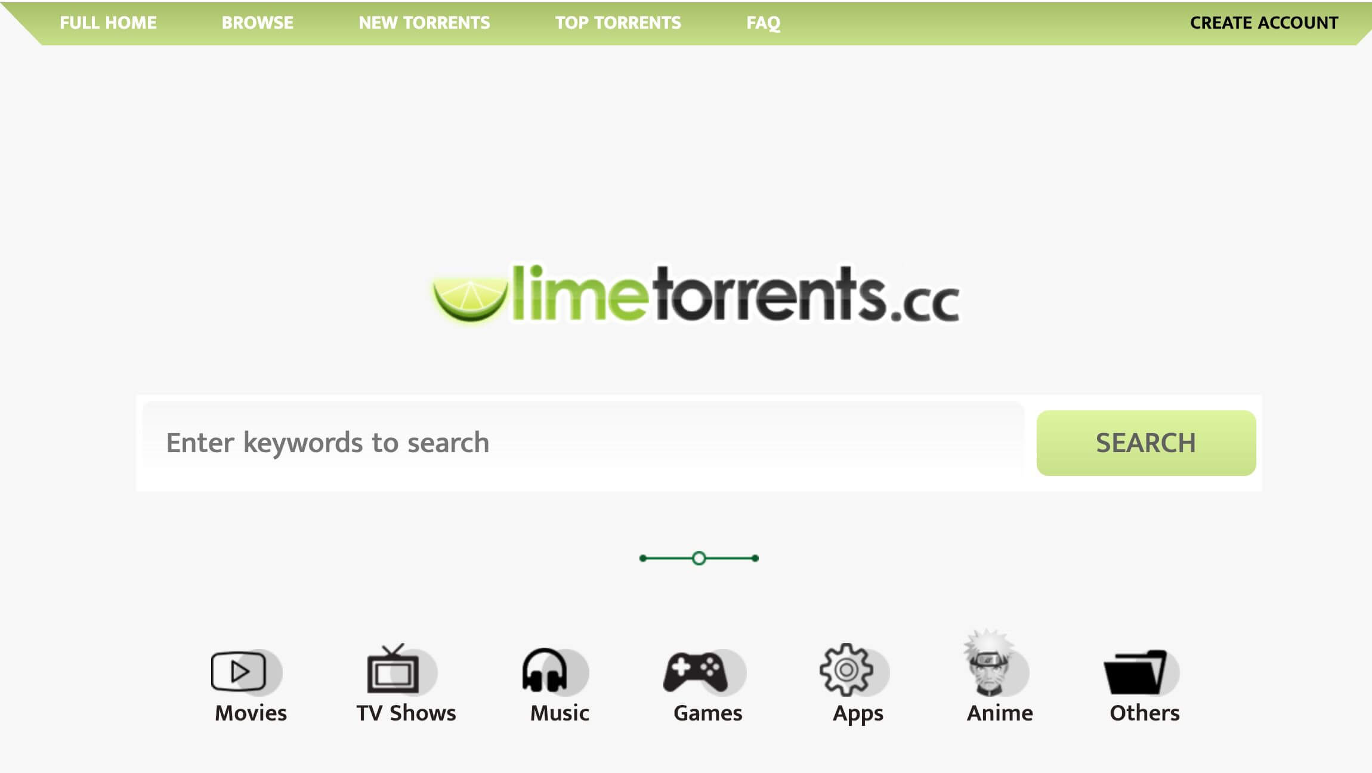Go to Full Home in navigation
Image resolution: width=1372 pixels, height=773 pixels.
108,23
